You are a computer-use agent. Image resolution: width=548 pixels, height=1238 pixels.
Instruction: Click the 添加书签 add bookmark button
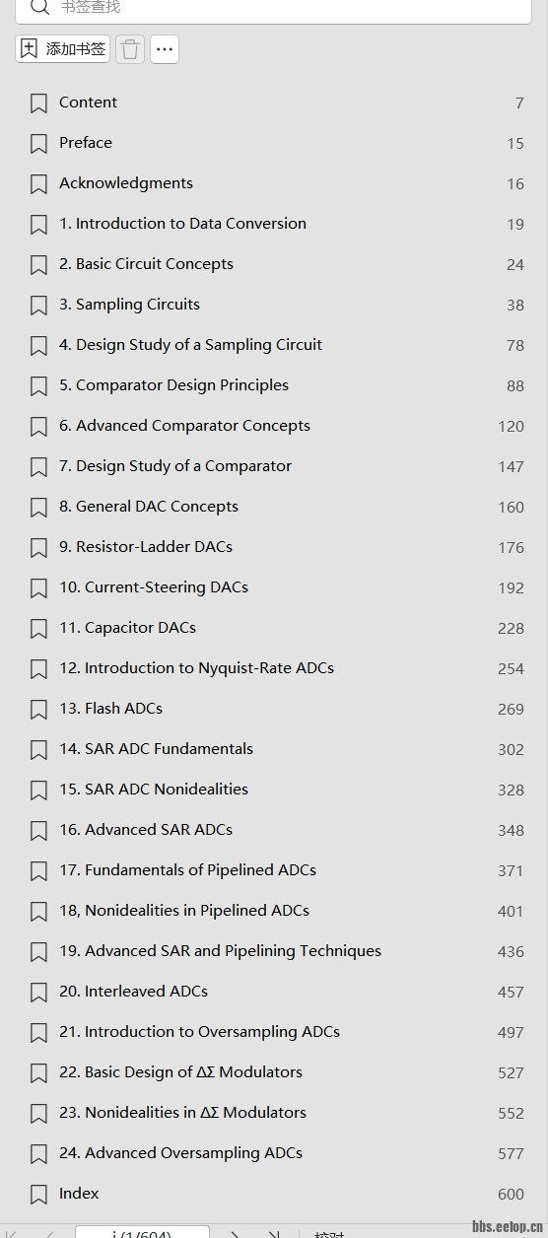point(62,49)
